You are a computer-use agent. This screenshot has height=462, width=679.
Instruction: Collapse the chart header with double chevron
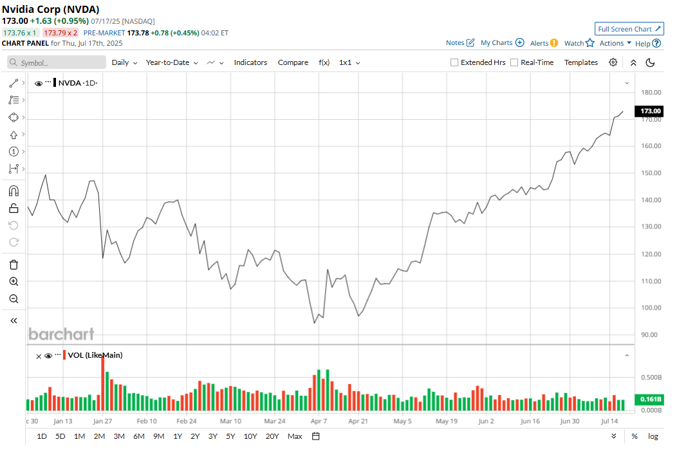(633, 63)
